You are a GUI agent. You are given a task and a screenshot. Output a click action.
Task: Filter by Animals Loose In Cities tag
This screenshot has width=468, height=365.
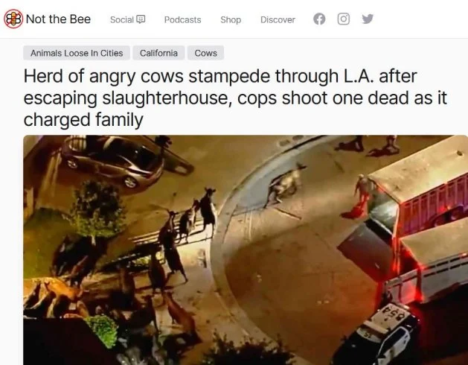(x=77, y=53)
